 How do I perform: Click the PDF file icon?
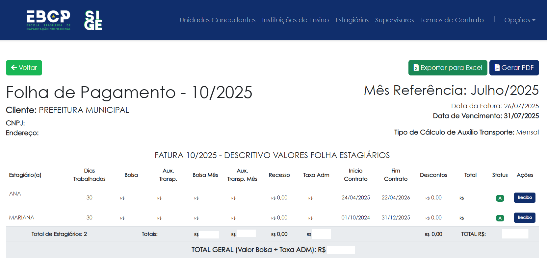click(497, 68)
